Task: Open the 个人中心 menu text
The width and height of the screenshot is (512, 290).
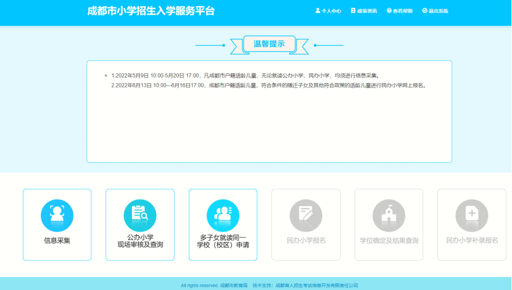Action: pos(331,11)
